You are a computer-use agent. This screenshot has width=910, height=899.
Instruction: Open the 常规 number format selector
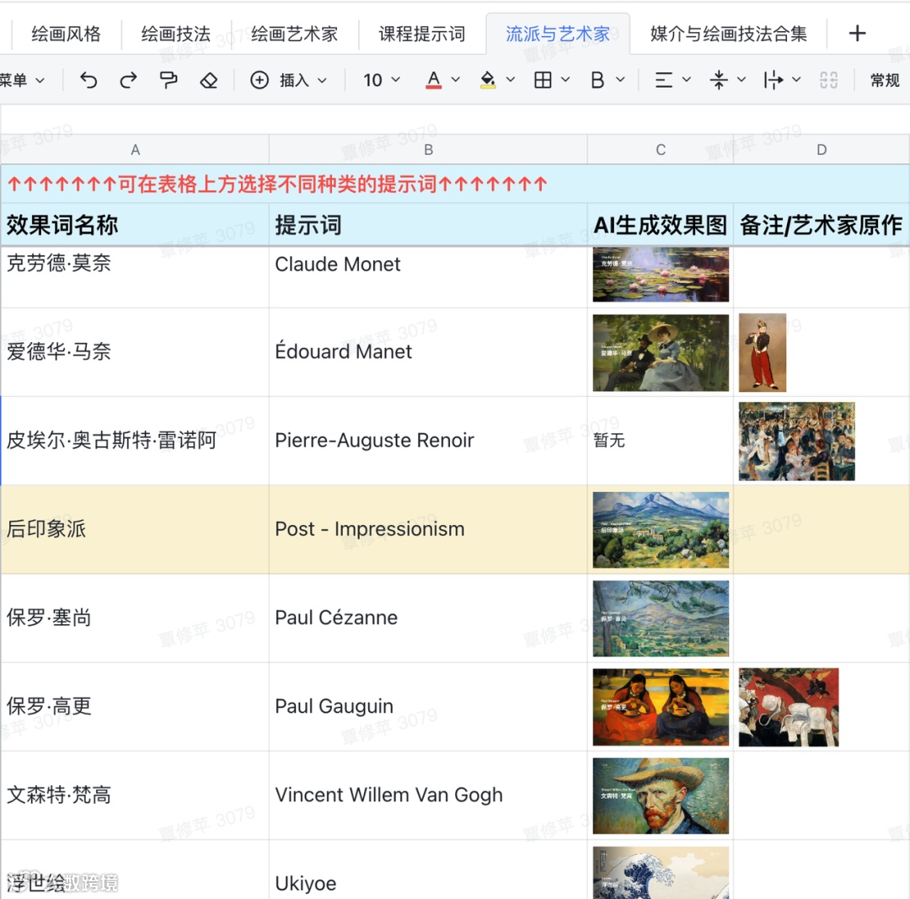coord(885,80)
